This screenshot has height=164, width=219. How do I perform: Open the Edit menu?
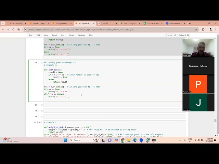coord(38,35)
